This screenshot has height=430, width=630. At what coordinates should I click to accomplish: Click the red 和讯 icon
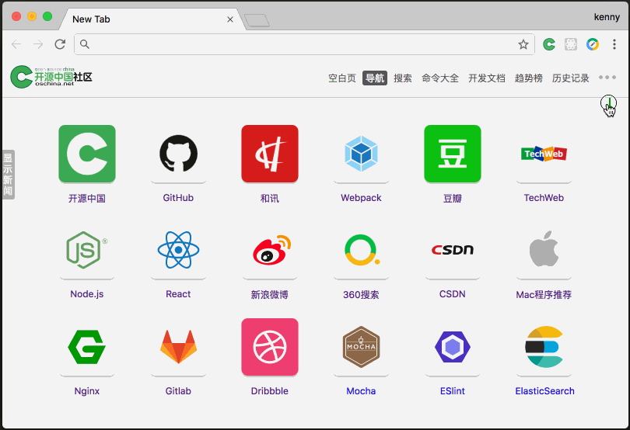click(x=270, y=154)
